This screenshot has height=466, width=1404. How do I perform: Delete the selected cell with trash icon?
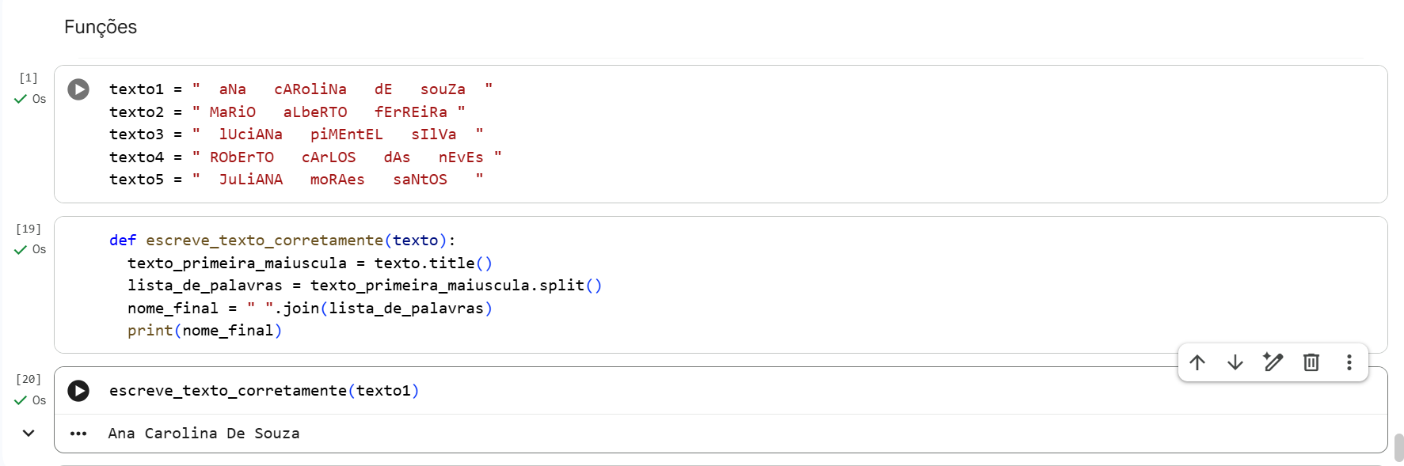click(x=1311, y=362)
